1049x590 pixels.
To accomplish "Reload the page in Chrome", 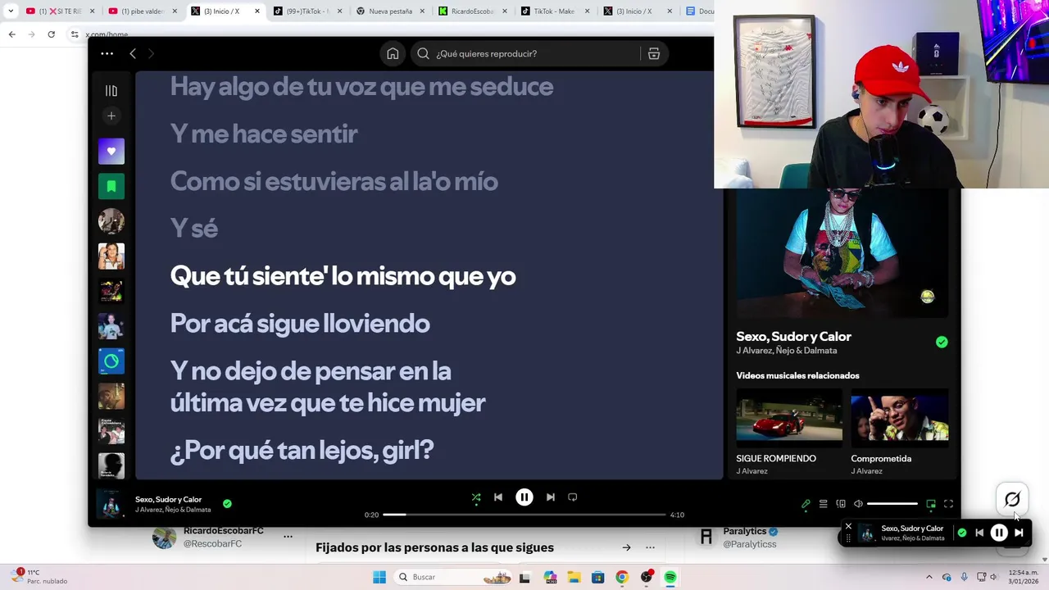I will (x=51, y=34).
